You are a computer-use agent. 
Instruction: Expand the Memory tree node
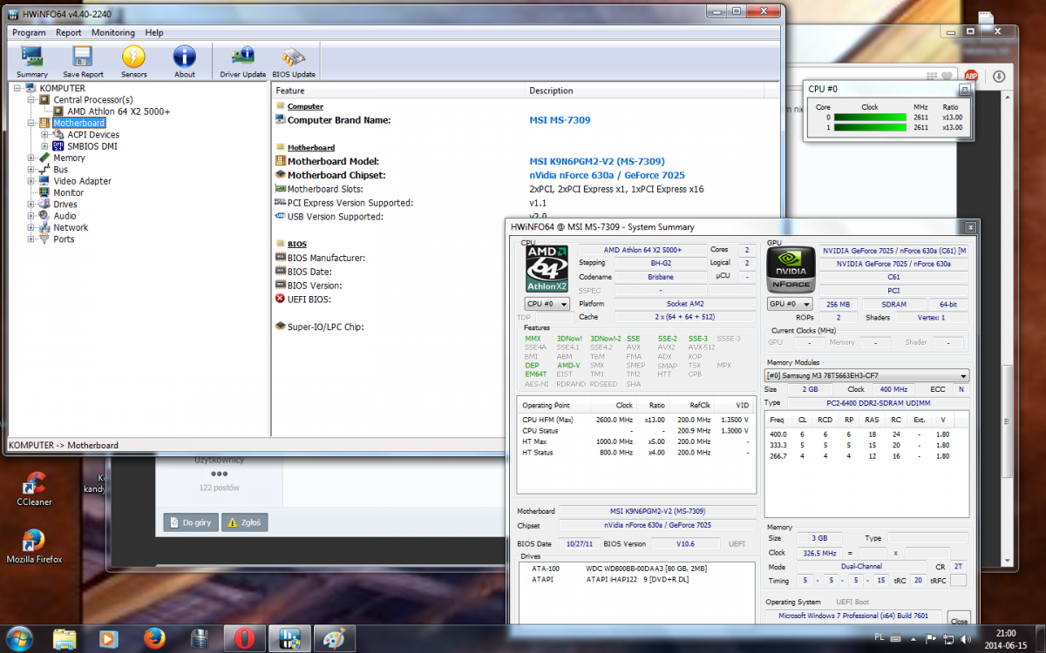[31, 158]
